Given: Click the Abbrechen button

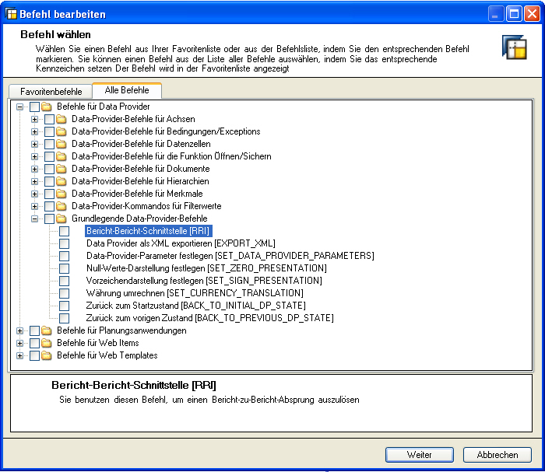Looking at the screenshot, I should 497,455.
